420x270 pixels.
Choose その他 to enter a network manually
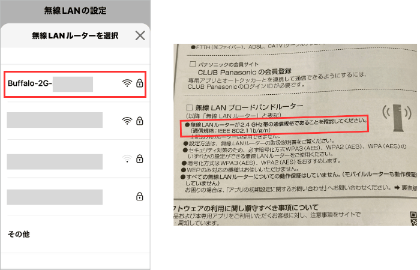pos(19,234)
